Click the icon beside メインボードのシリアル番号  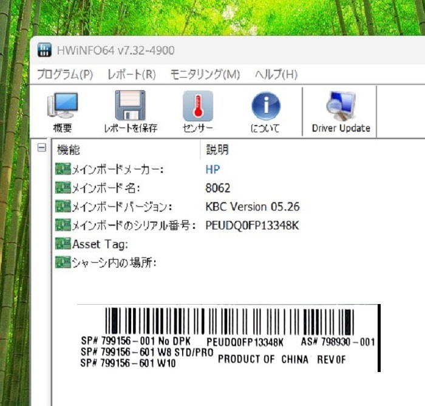[x=63, y=225]
